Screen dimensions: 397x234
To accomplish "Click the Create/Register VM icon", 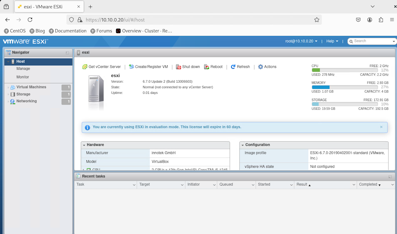I will pos(131,67).
